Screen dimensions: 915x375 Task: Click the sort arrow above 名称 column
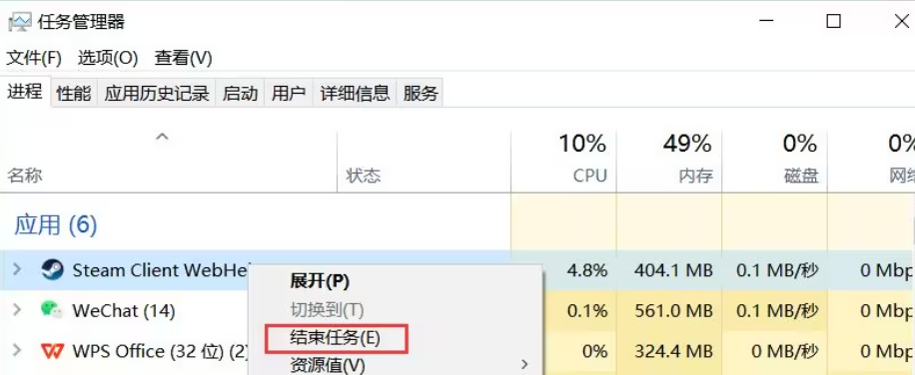(x=162, y=138)
